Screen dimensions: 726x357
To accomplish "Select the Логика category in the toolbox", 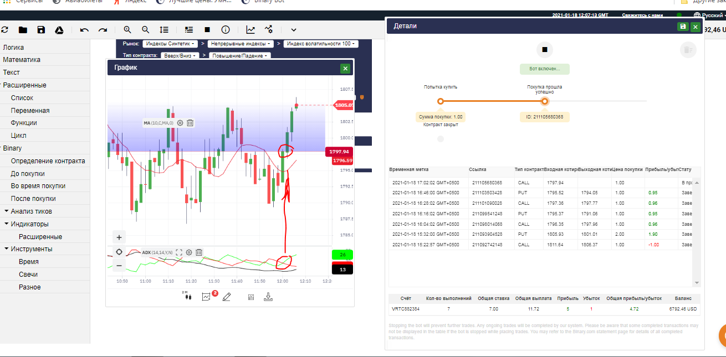I will pyautogui.click(x=45, y=48).
